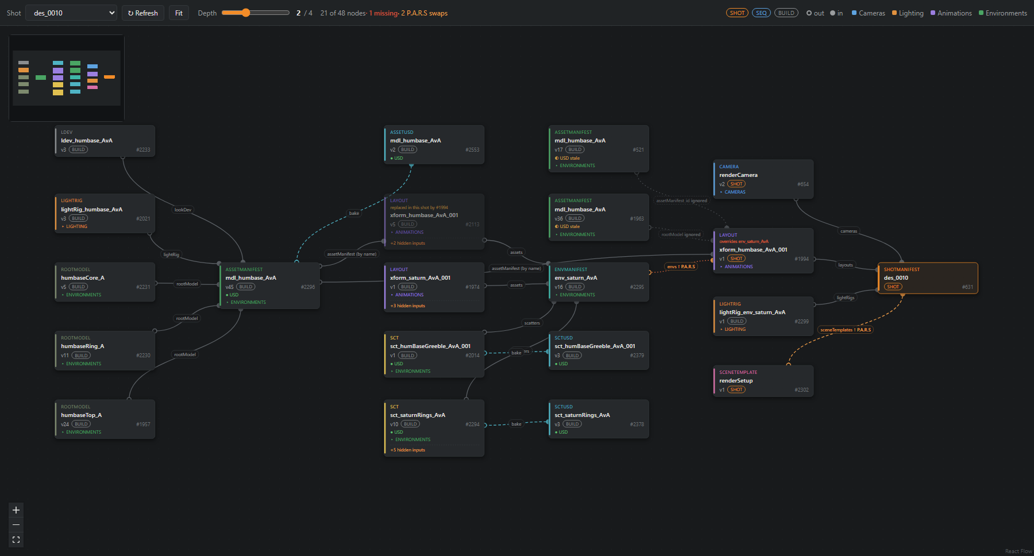The width and height of the screenshot is (1034, 556).
Task: Click the Fit button in the header
Action: point(179,13)
